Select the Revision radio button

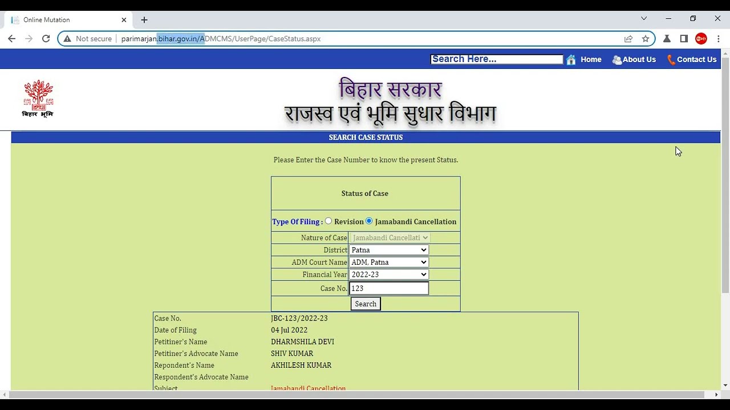[x=328, y=221]
